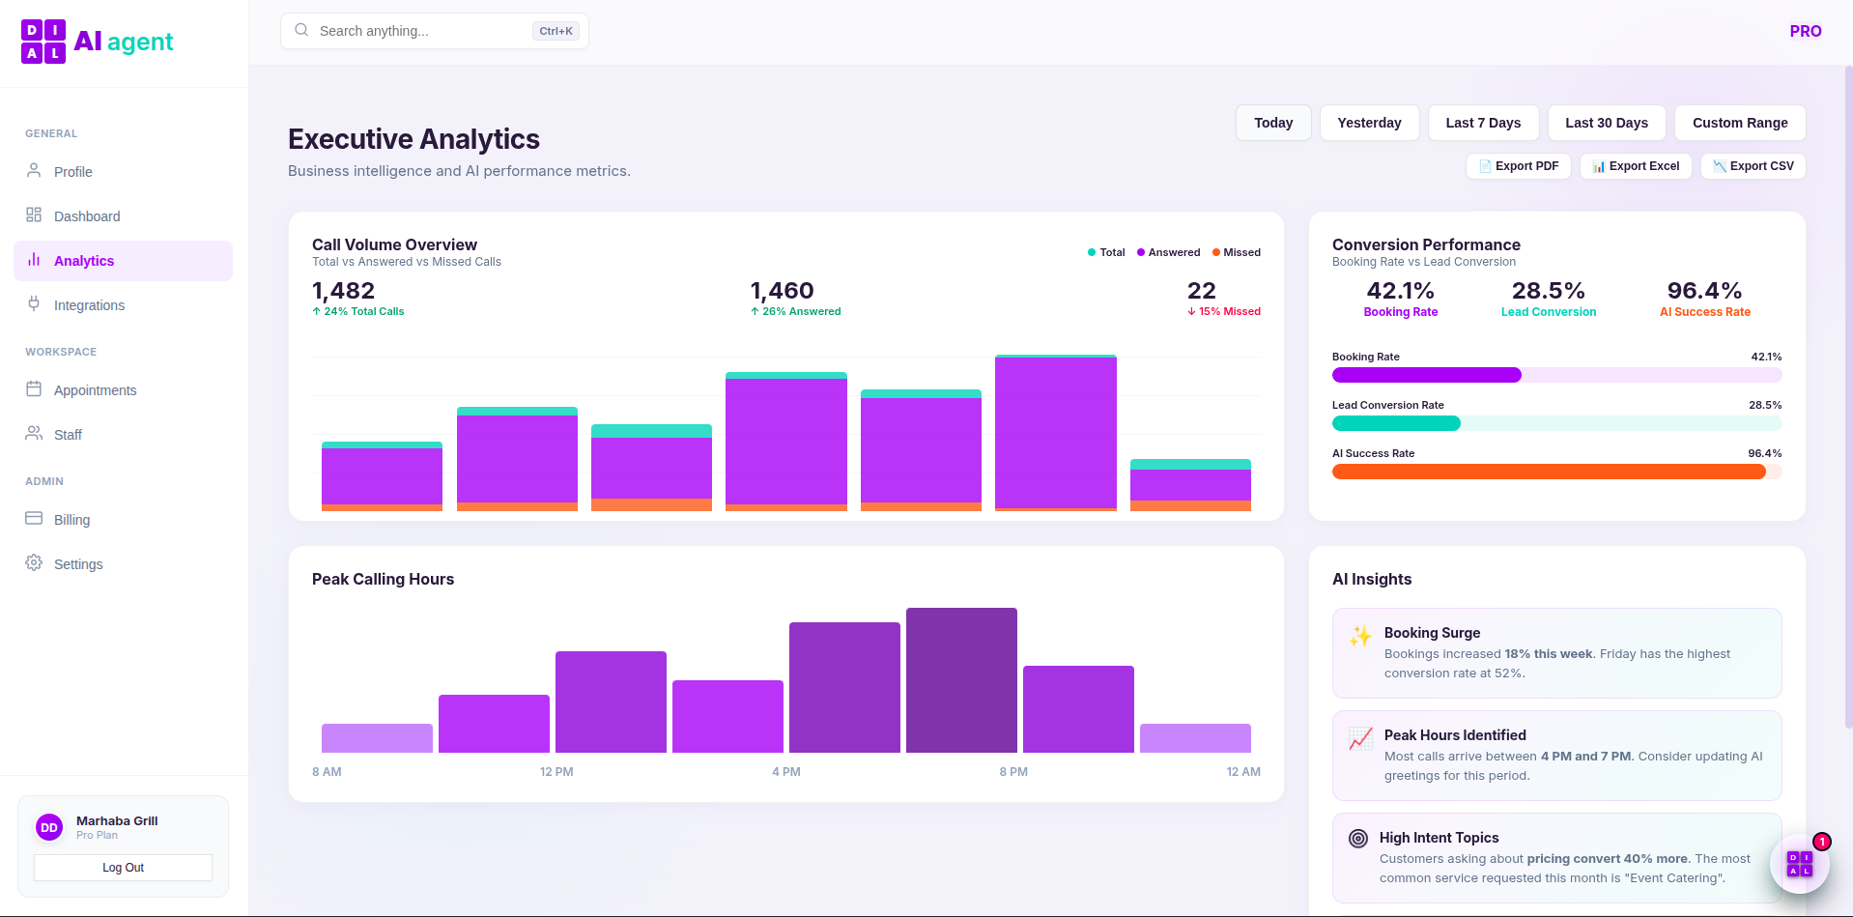Viewport: 1853px width, 917px height.
Task: Toggle the Total legend series
Action: 1106,252
